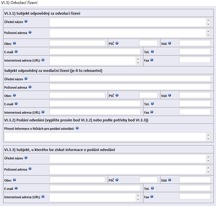Viewport: 216px width, 206px height.
Task: Open help icon beside Úřední název in VI.3.1
Action: pyautogui.click(x=26, y=22)
